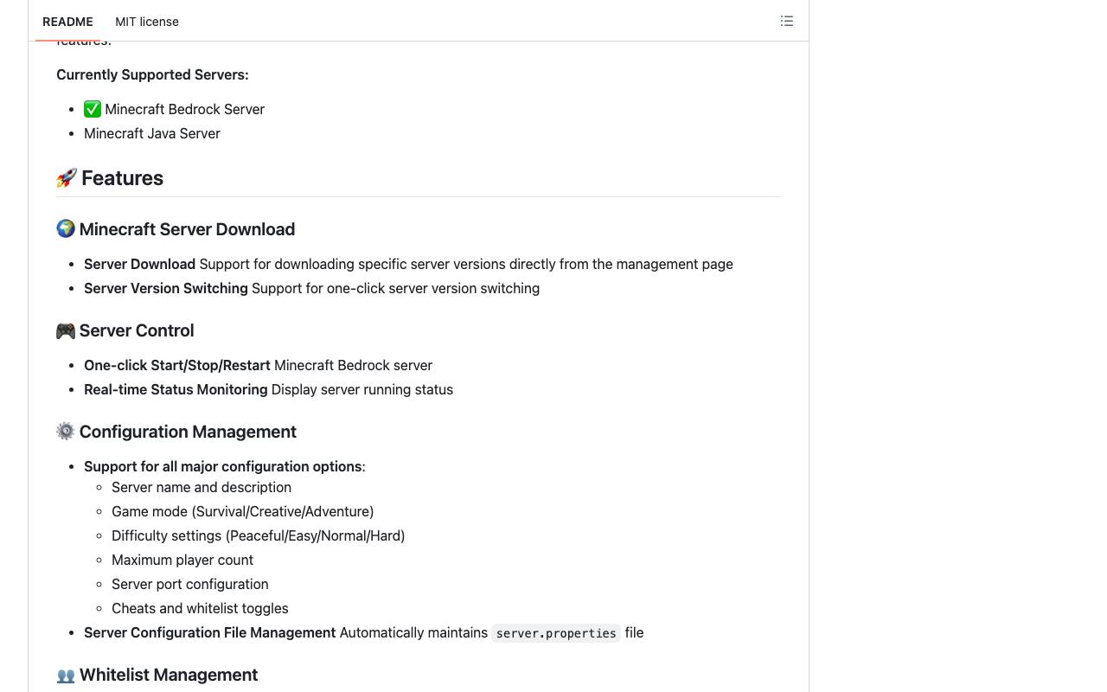Click the "Minecraft Java Server" list item
This screenshot has height=692, width=1107.
point(152,133)
